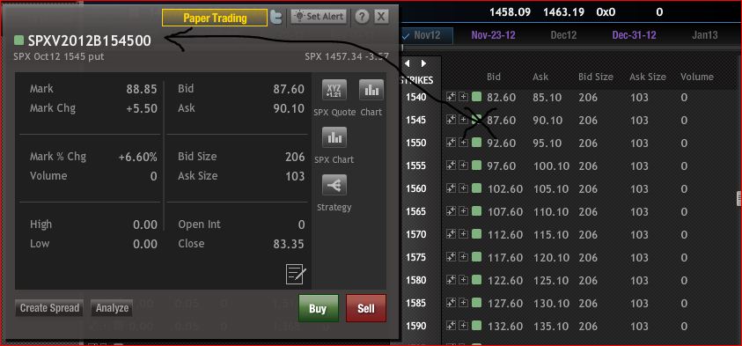The height and width of the screenshot is (346, 742).
Task: Click the plus icon in the 1565 strike row
Action: click(463, 211)
